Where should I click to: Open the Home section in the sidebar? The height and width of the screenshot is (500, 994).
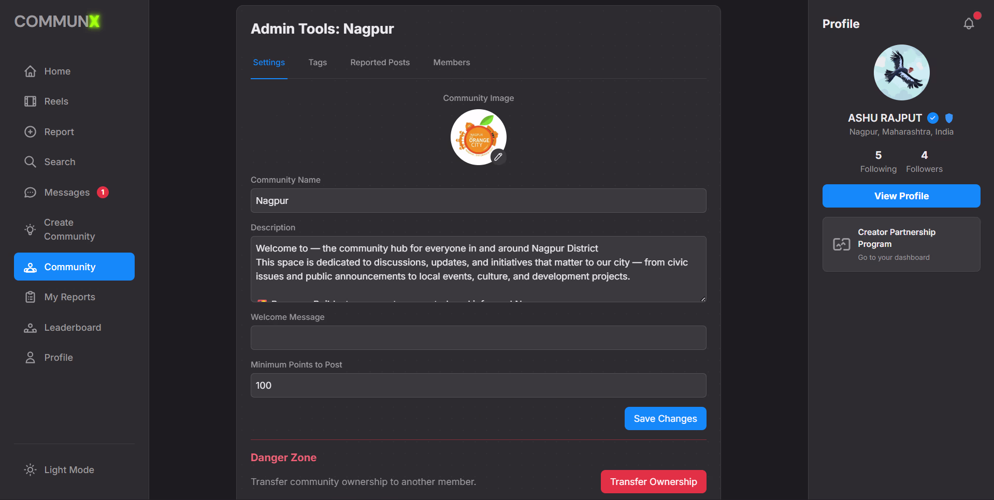(x=57, y=71)
